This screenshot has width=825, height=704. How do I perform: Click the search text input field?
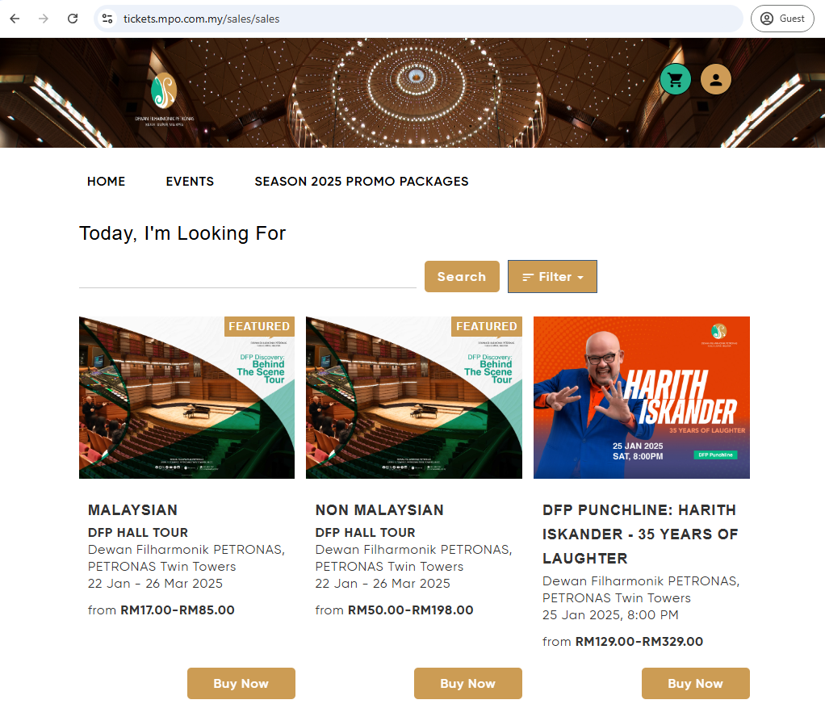click(247, 276)
